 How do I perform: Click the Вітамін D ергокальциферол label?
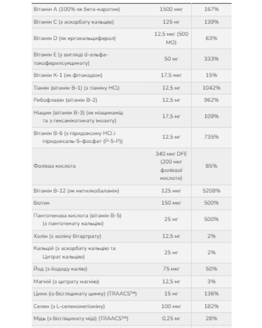[x=75, y=38]
